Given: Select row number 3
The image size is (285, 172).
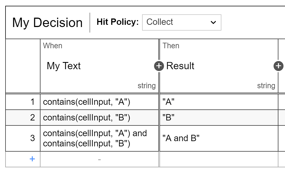Looking at the screenshot, I should point(32,138).
